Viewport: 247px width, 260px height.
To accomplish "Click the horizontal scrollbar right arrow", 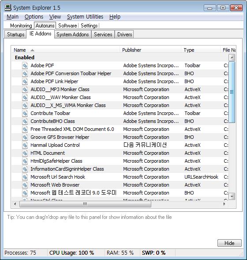I will click(225, 204).
